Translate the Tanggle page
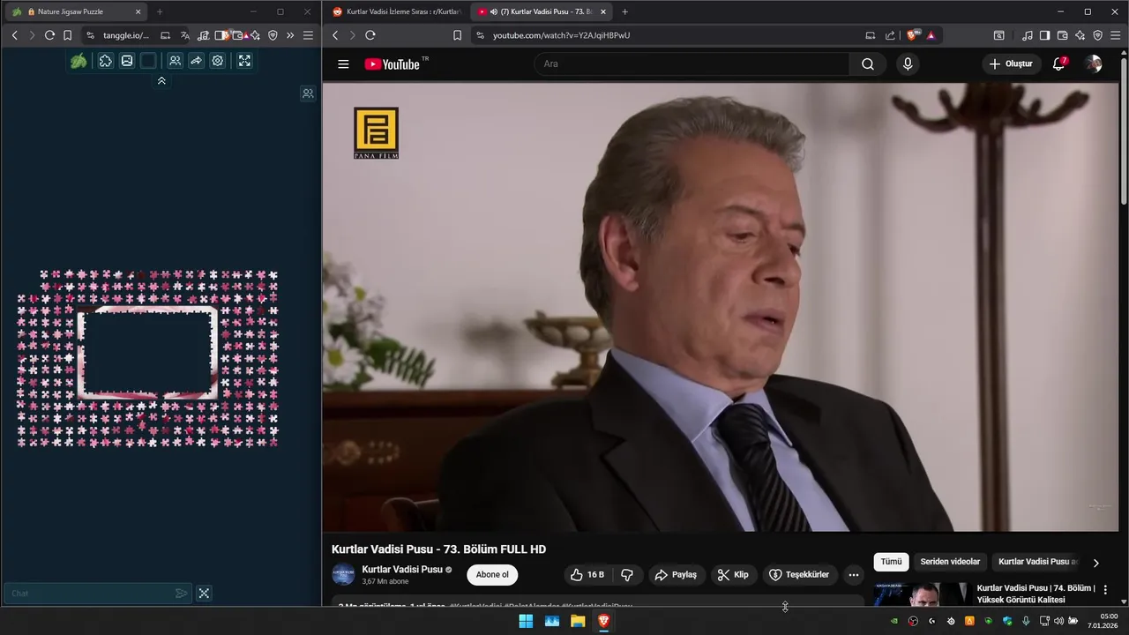Viewport: 1129px width, 635px height. point(184,35)
